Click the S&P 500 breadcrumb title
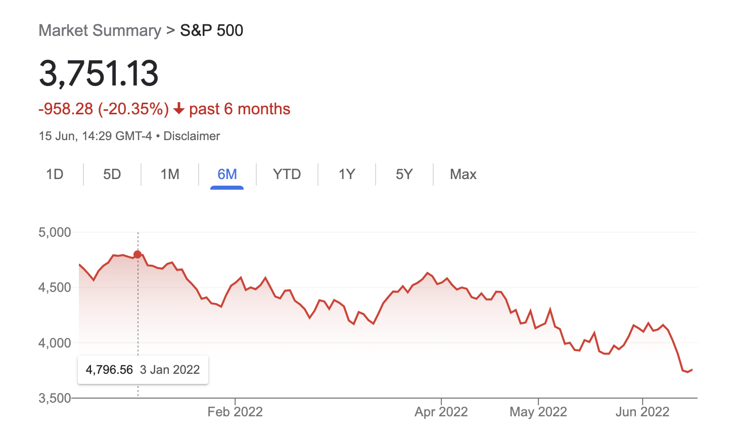The height and width of the screenshot is (433, 738). coord(211,30)
